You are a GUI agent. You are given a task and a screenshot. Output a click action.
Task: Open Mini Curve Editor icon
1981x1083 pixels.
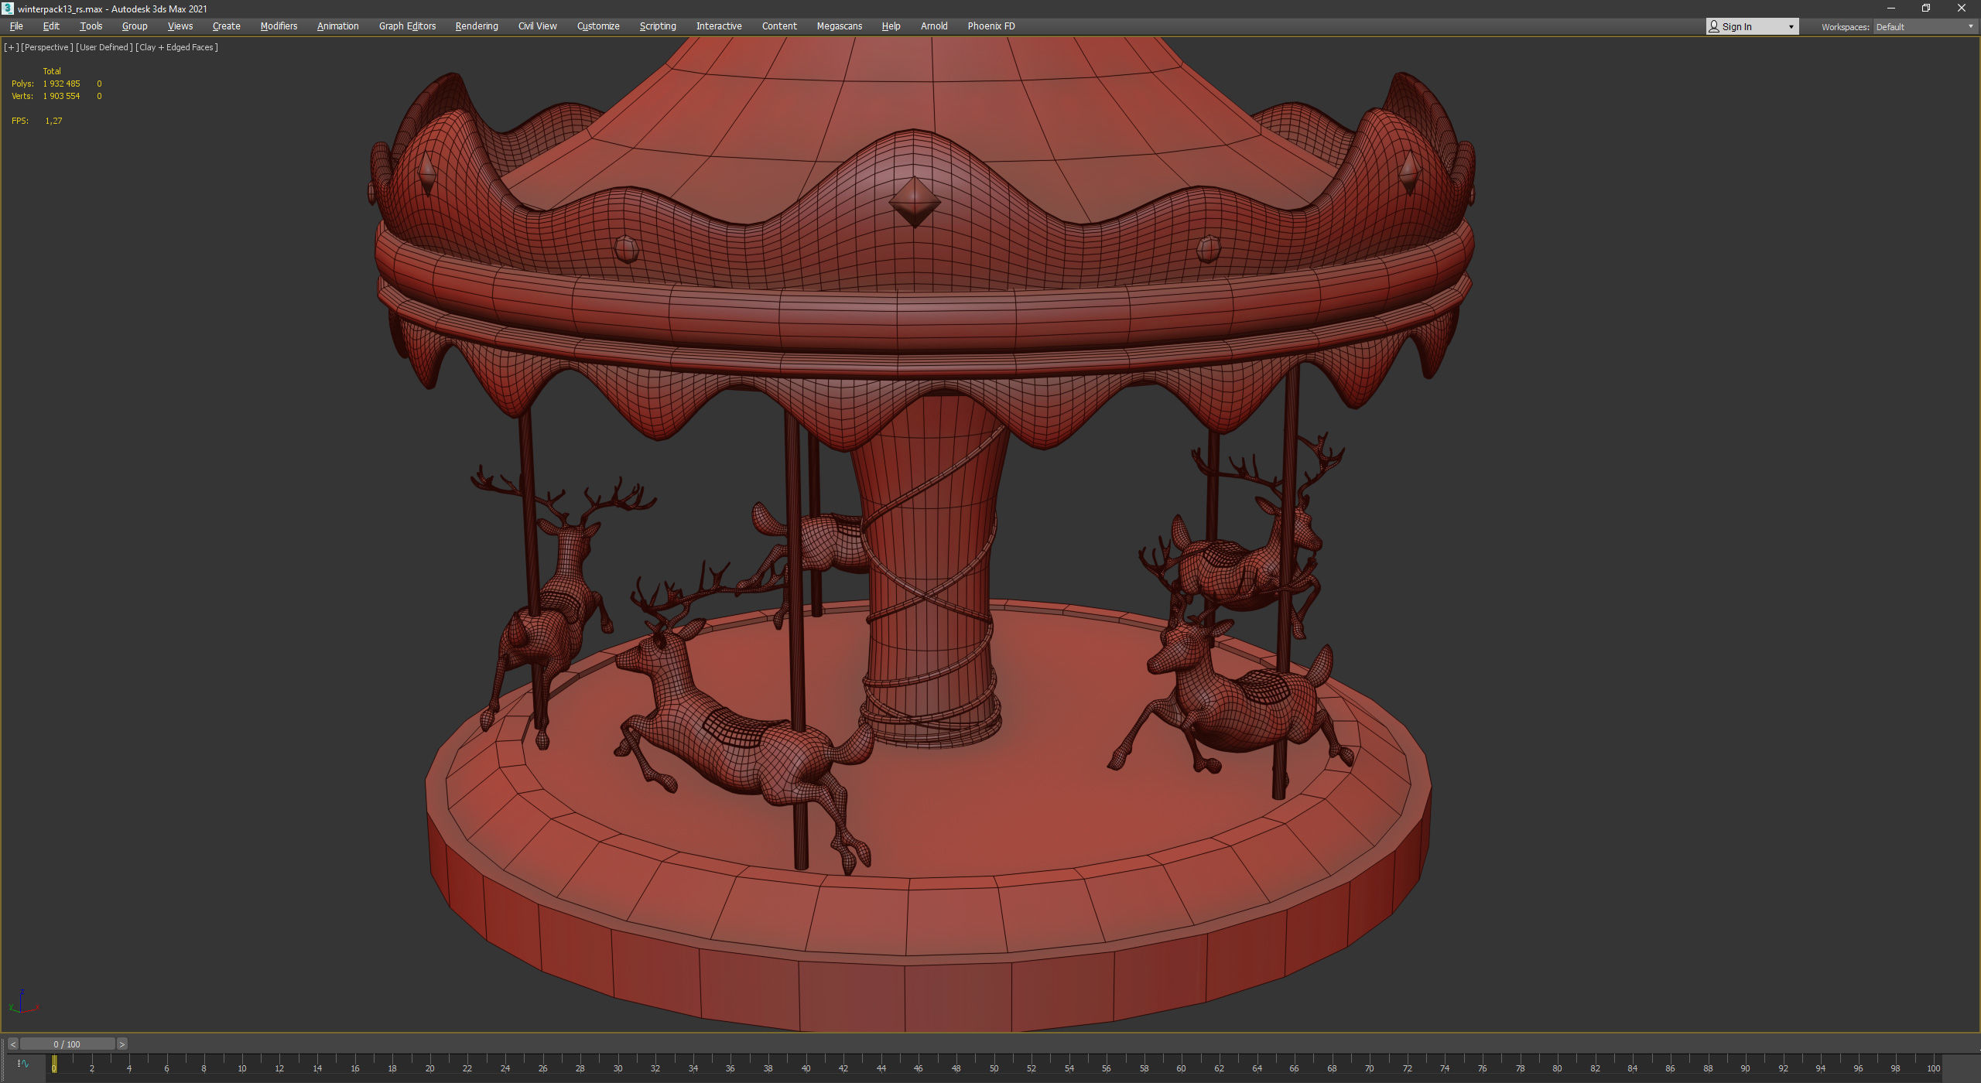coord(22,1064)
